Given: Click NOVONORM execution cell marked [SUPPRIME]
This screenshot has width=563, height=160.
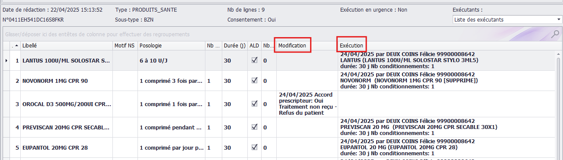Looking at the screenshot, I should [x=447, y=81].
